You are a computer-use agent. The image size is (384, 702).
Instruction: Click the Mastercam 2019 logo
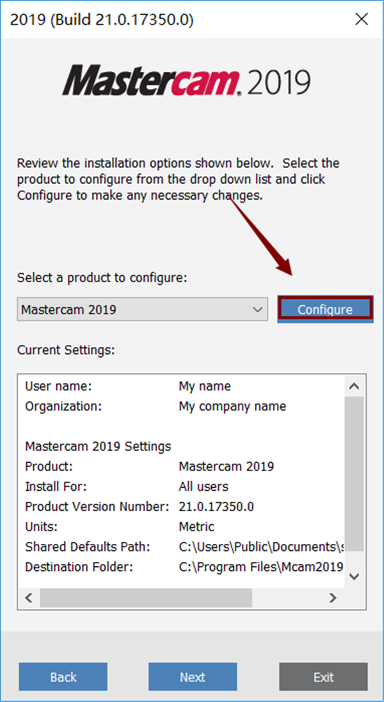click(x=186, y=81)
